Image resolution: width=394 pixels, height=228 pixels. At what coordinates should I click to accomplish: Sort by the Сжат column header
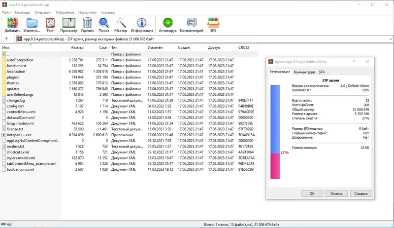tap(98, 47)
